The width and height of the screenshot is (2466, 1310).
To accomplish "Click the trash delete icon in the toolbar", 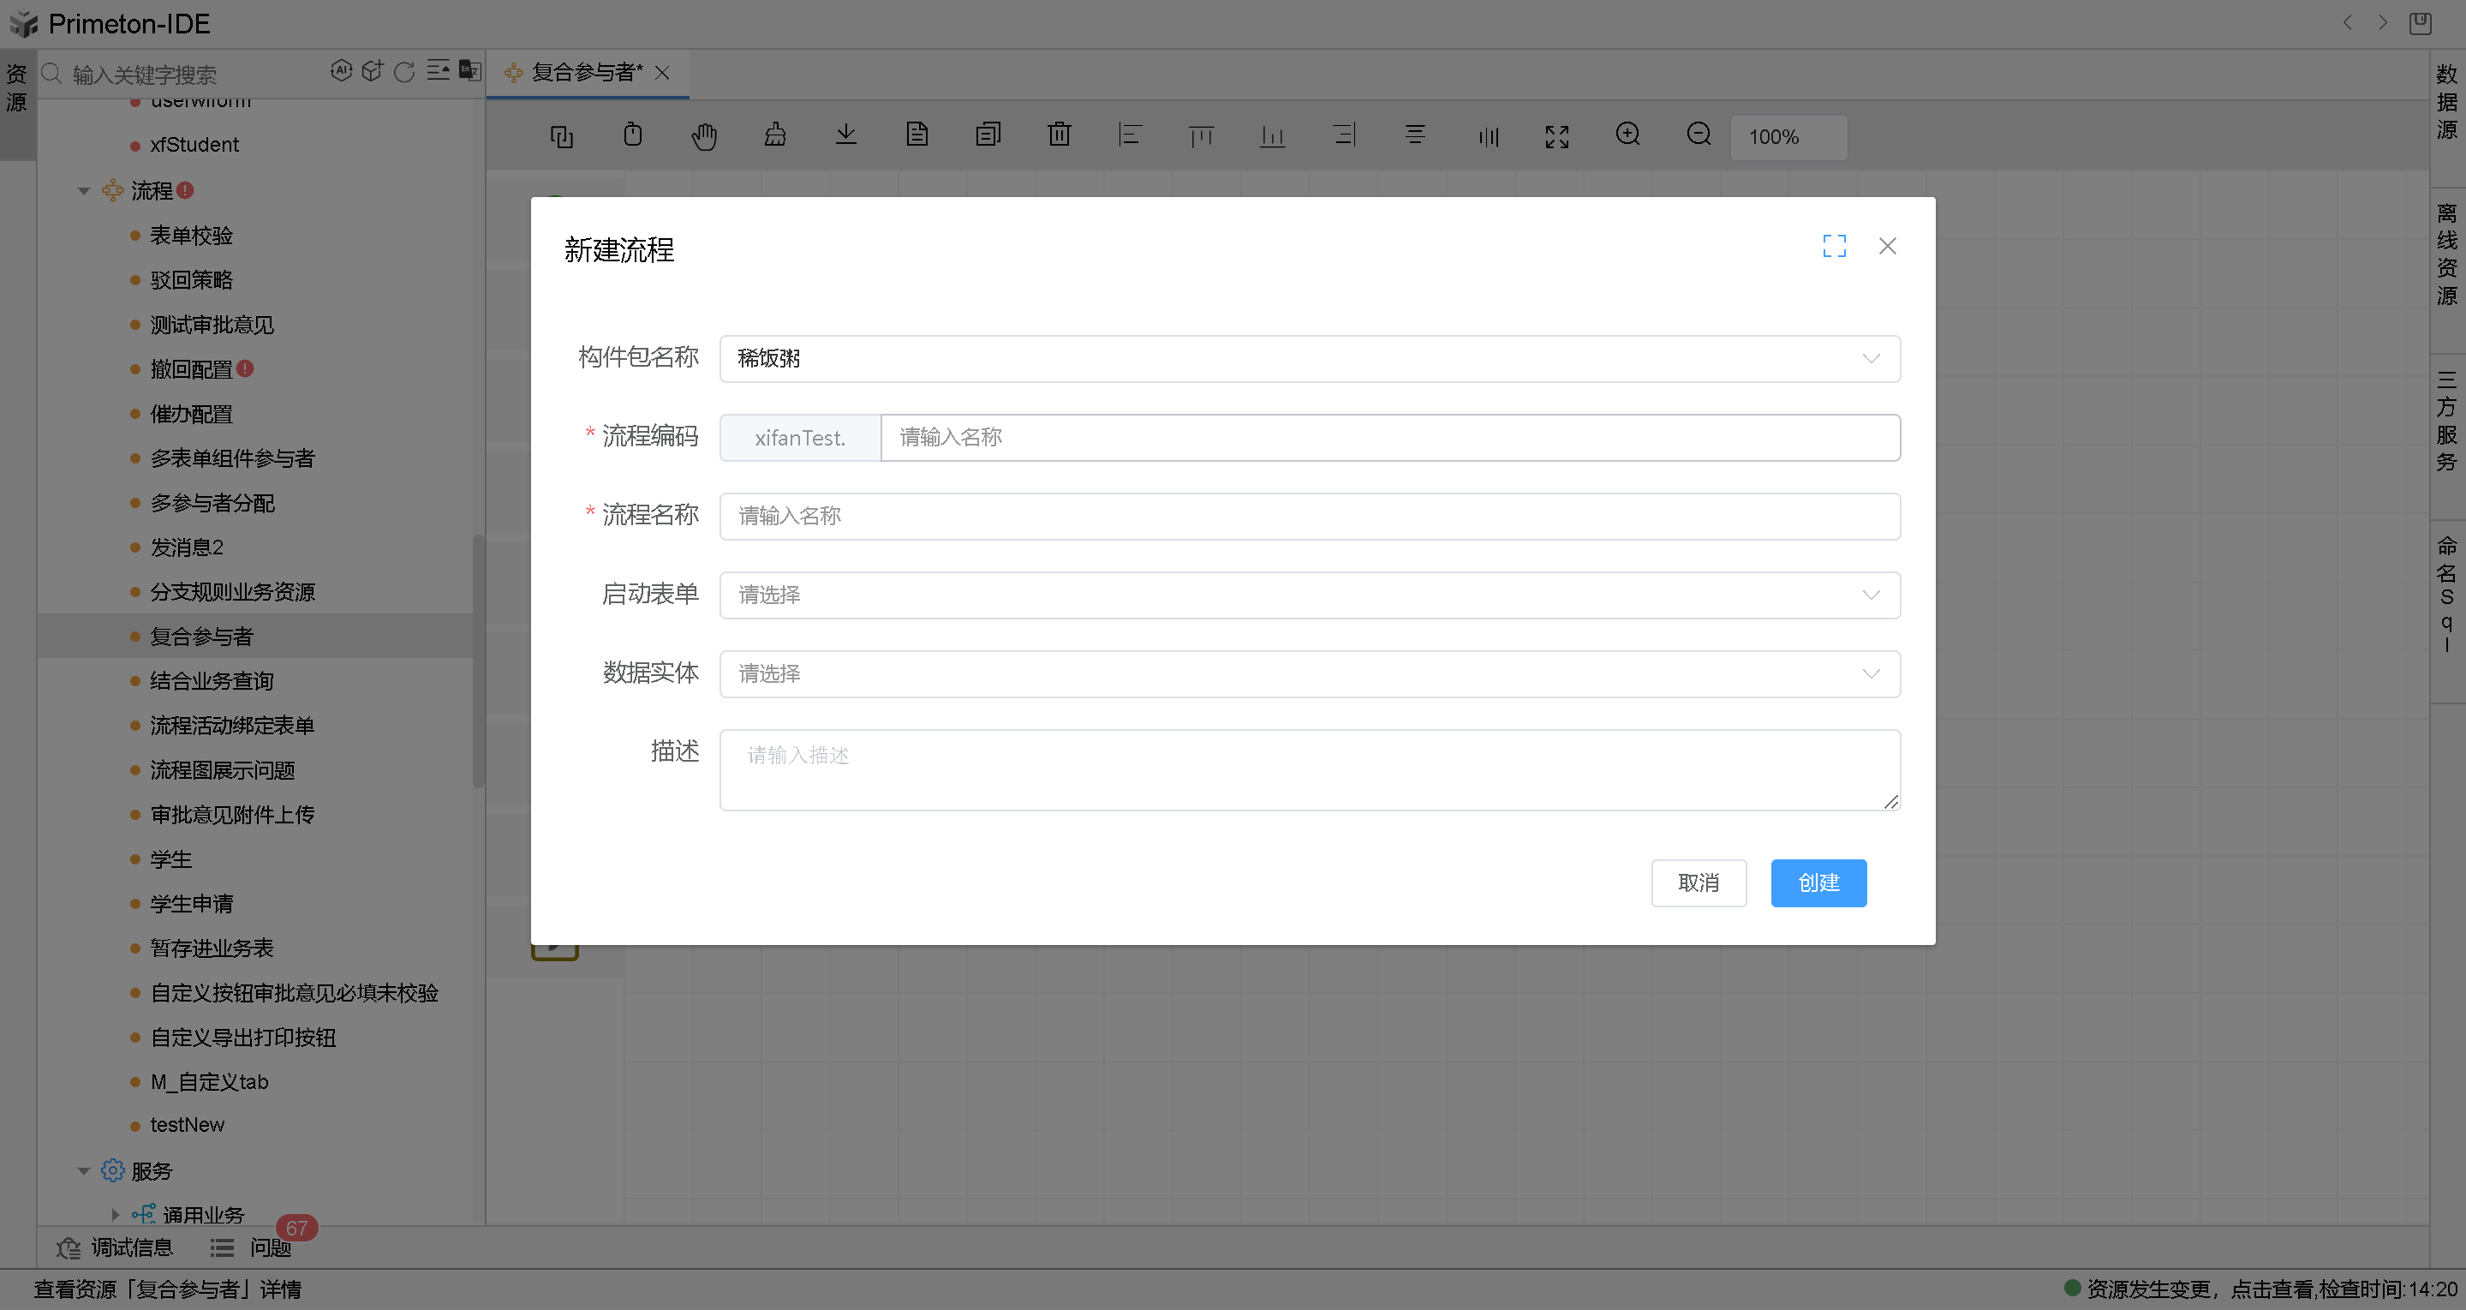I will 1059,135.
